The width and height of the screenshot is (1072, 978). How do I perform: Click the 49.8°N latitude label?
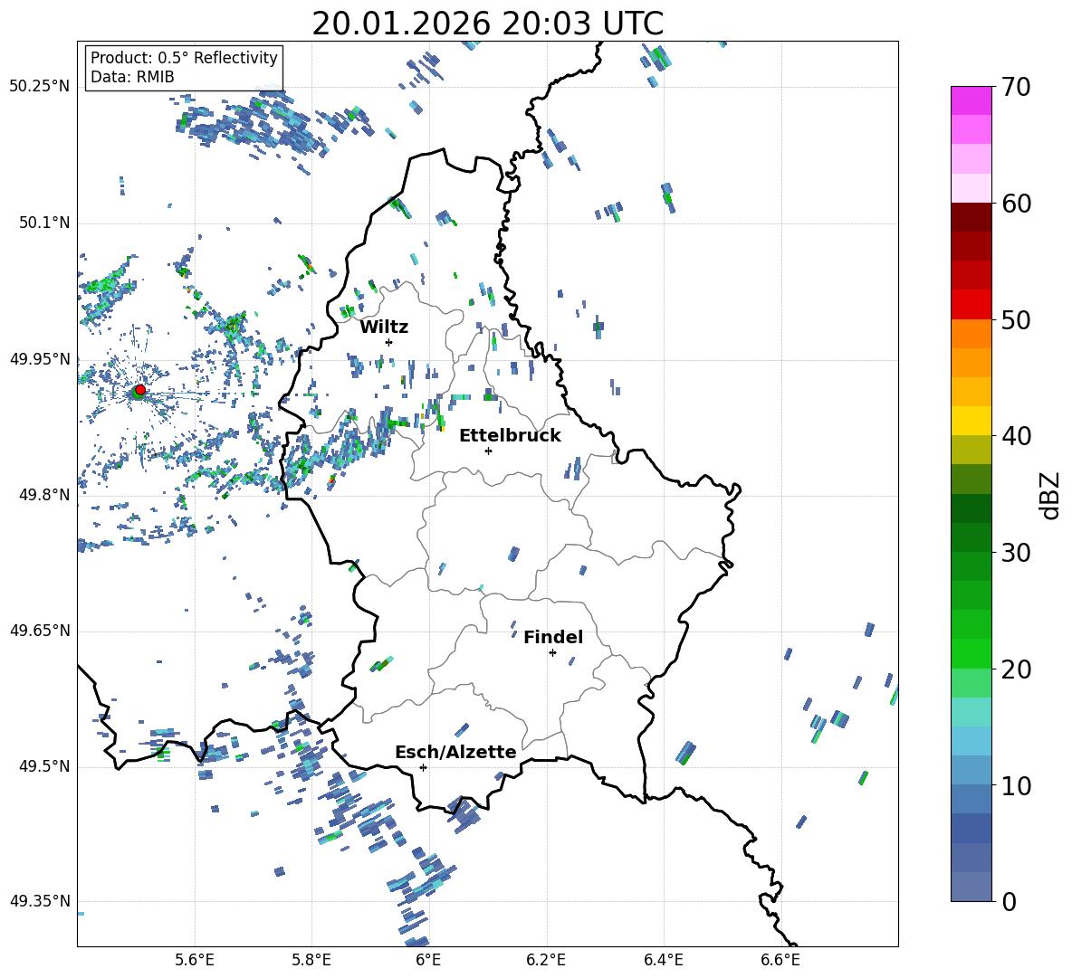[43, 495]
